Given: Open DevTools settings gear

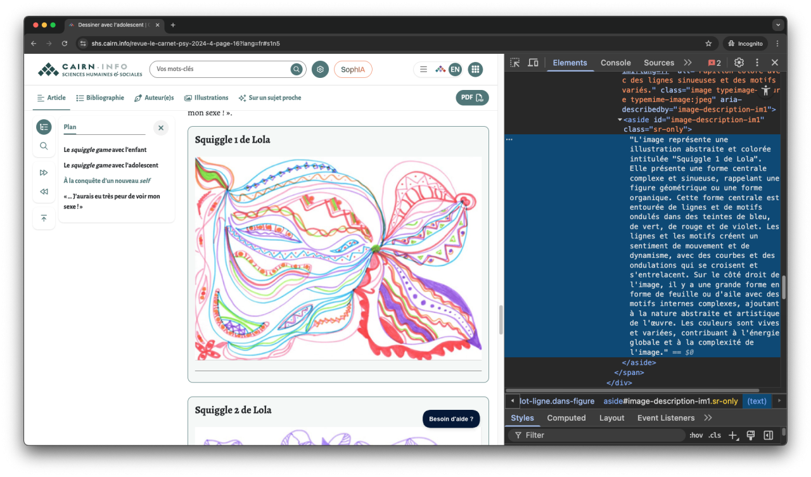Looking at the screenshot, I should coord(739,63).
